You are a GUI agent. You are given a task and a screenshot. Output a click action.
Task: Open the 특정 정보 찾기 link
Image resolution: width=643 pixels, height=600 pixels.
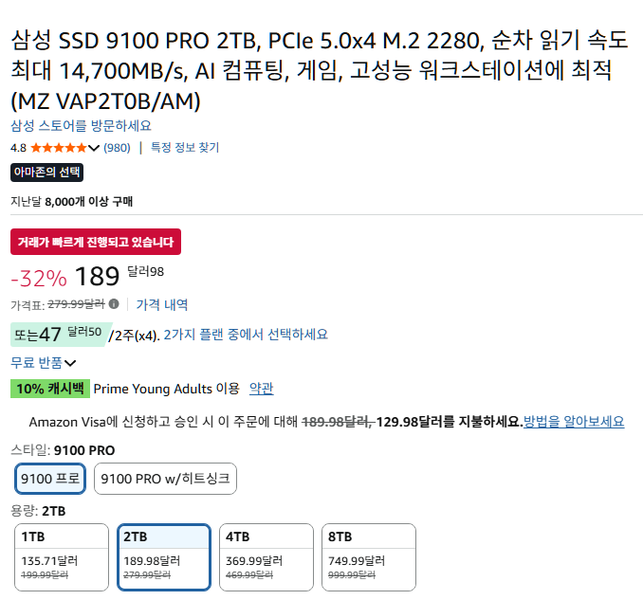[185, 148]
